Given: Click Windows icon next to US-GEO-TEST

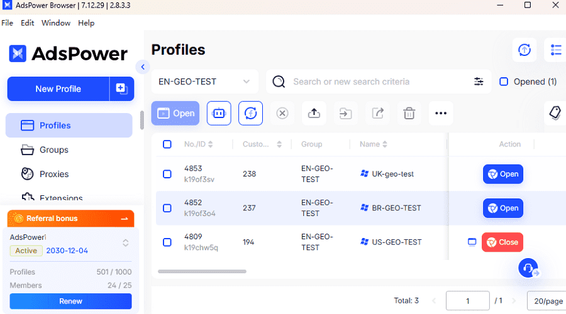Looking at the screenshot, I should (x=365, y=242).
